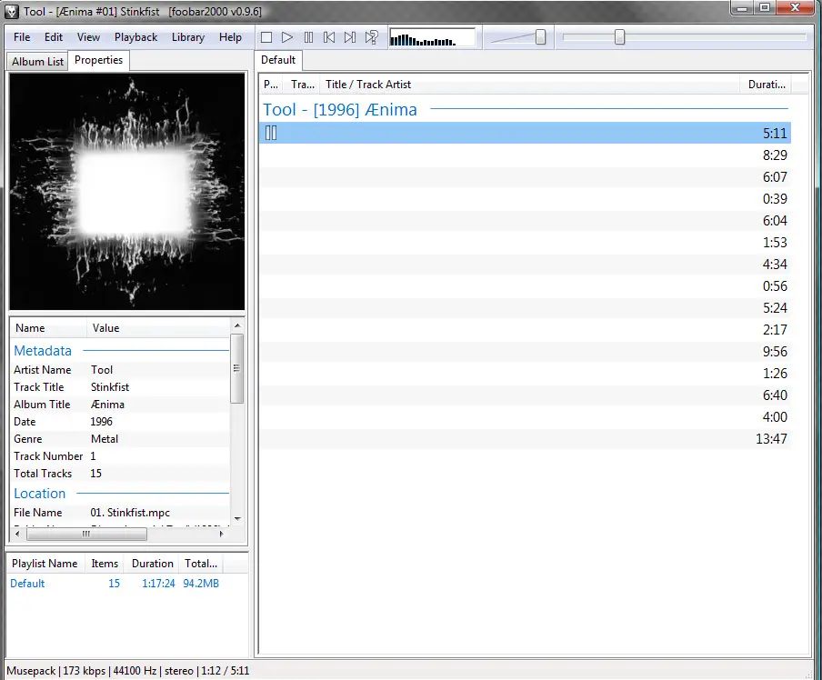
Task: Click the Title / Track Artist column header
Action: click(529, 85)
